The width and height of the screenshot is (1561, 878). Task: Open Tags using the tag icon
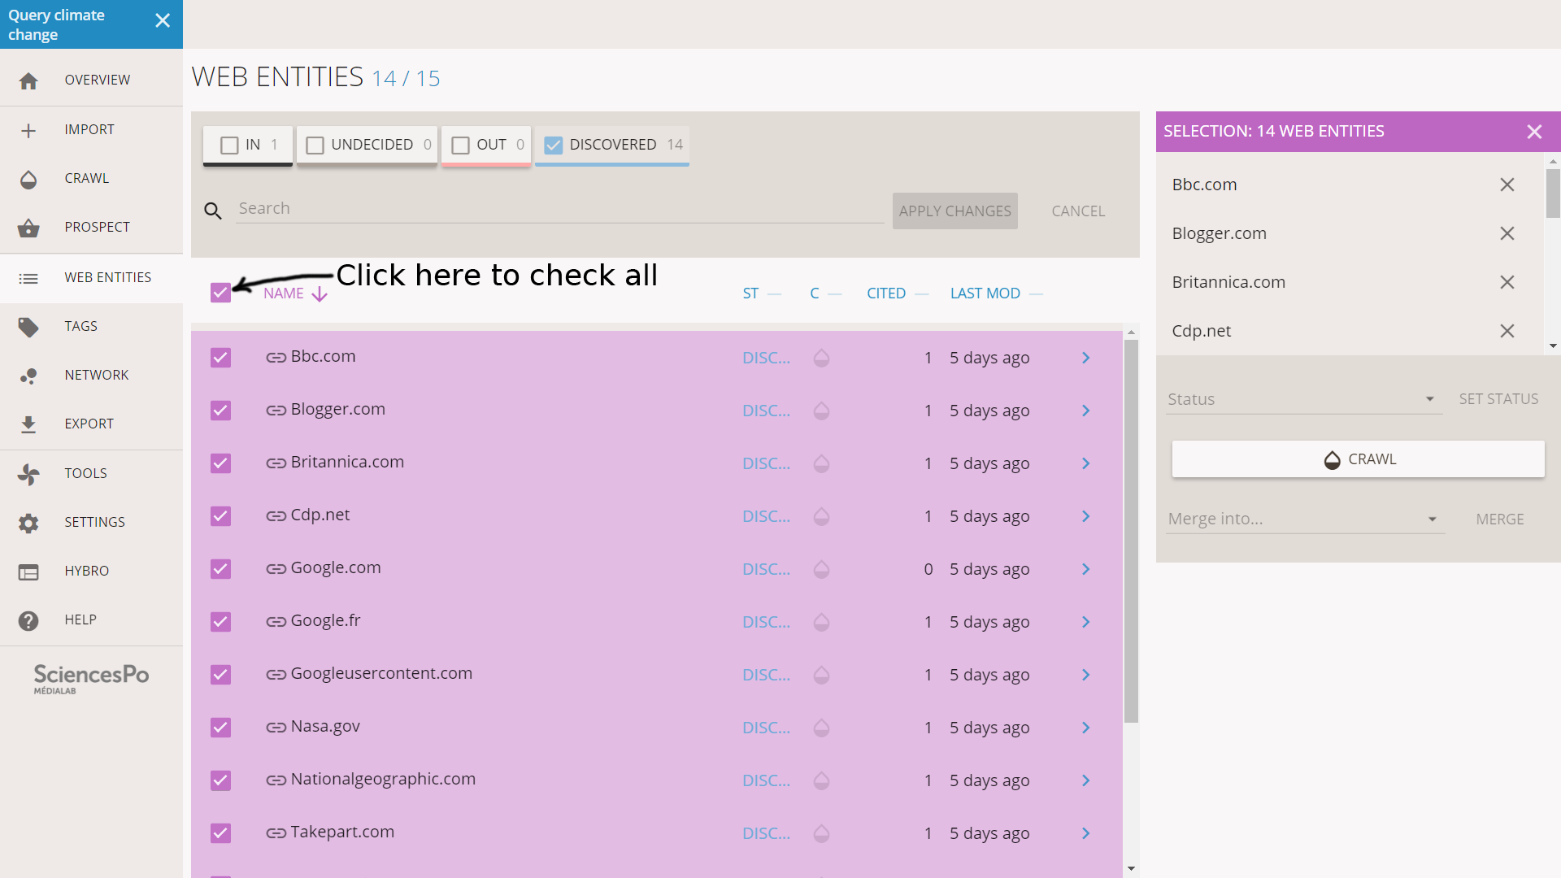(28, 327)
